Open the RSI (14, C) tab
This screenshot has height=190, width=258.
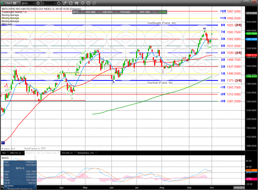(15, 153)
